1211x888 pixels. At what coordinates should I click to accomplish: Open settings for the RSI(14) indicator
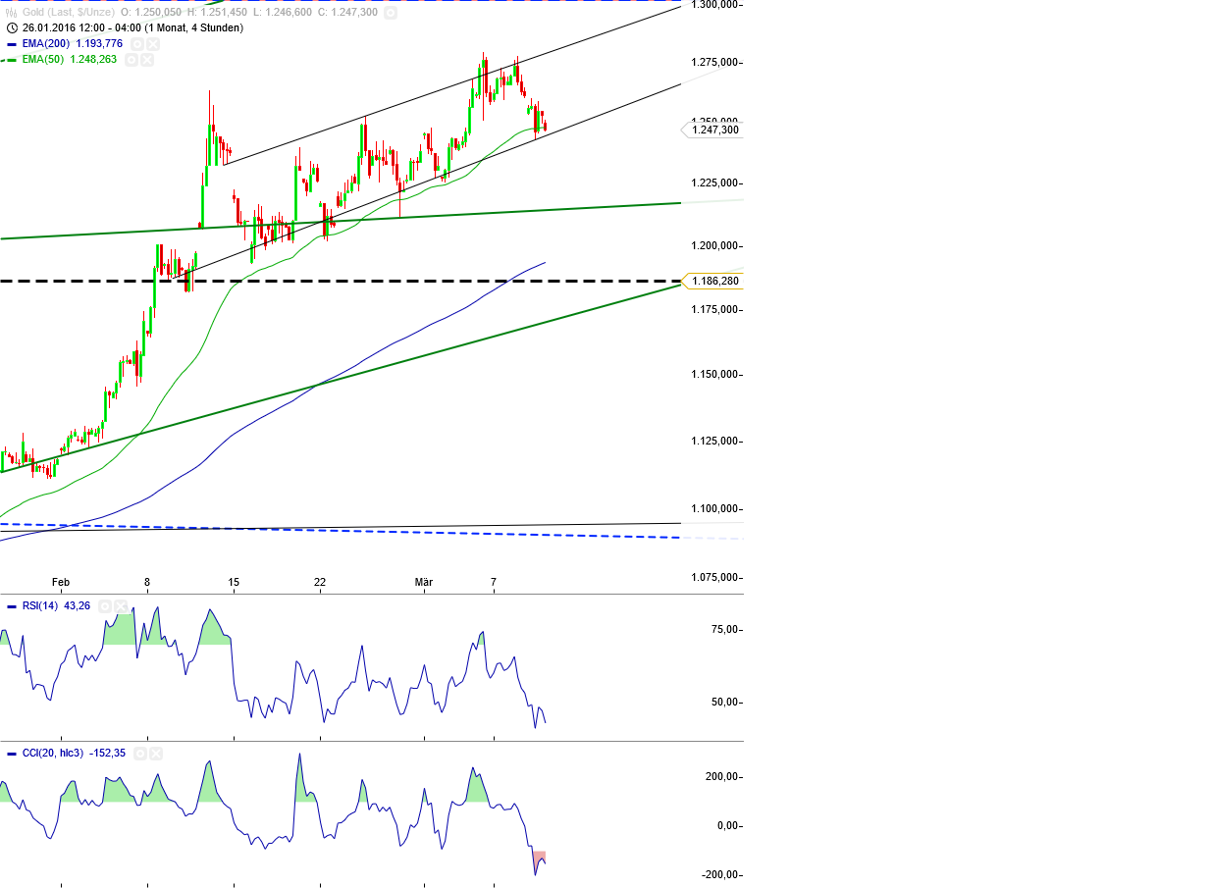105,605
